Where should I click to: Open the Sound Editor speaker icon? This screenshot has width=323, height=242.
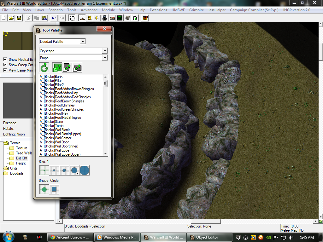pyautogui.click(x=97, y=18)
